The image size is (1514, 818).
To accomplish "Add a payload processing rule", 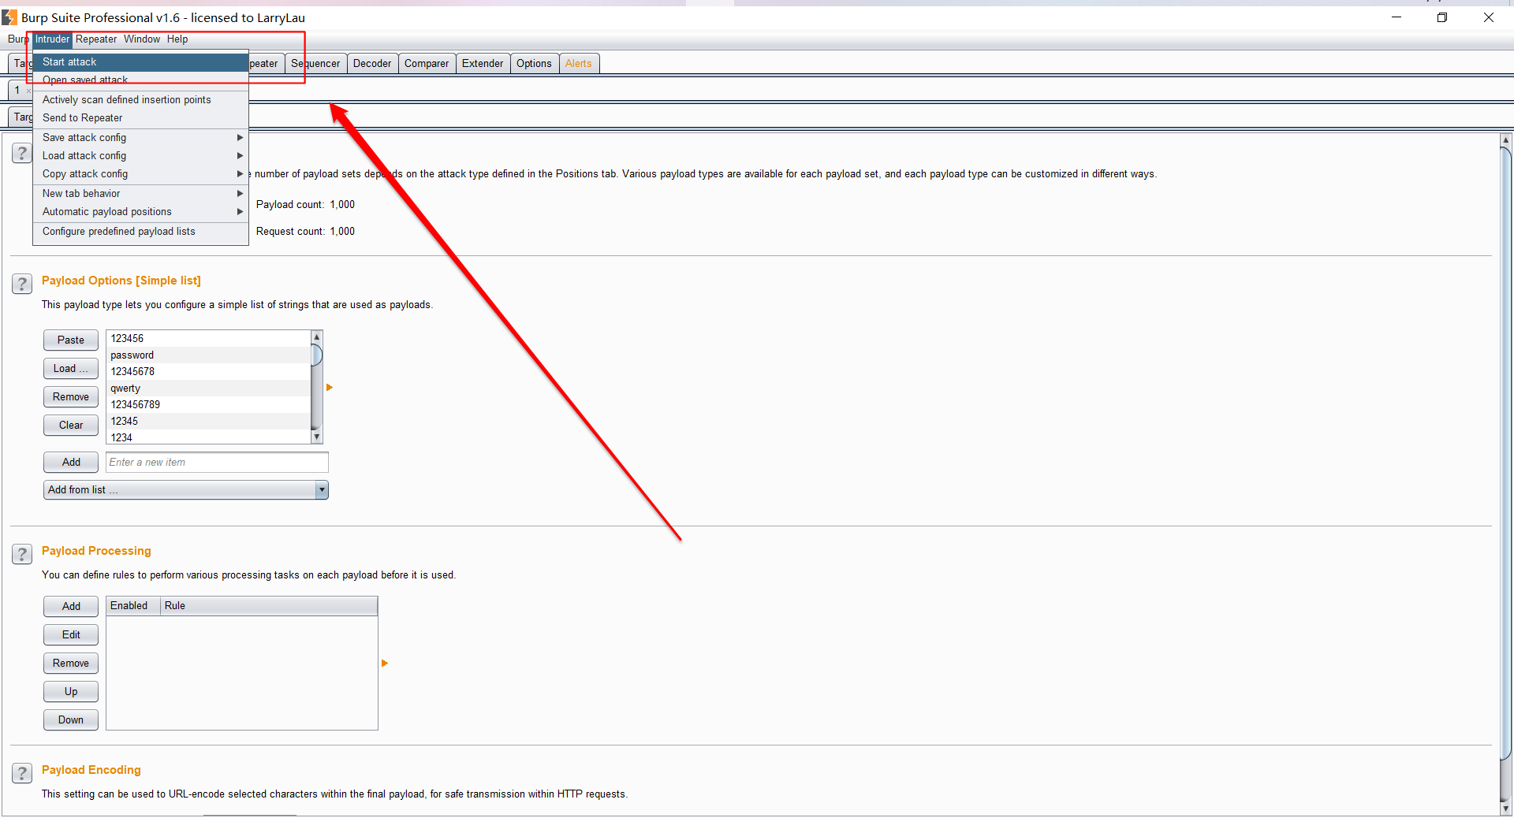I will coord(71,607).
